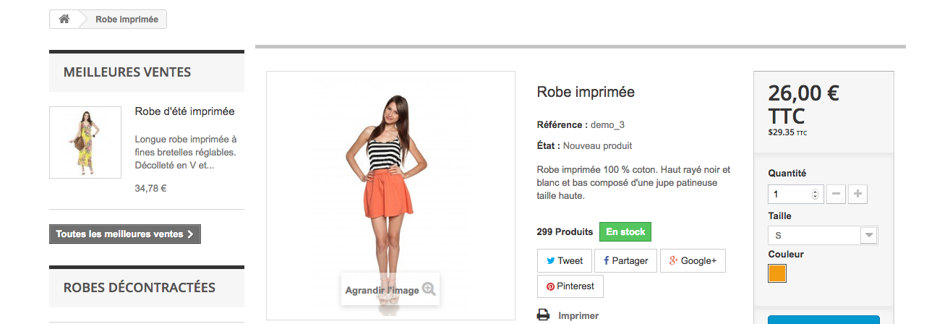Click the magnifier zoom icon on image
This screenshot has height=324, width=950.
pyautogui.click(x=429, y=289)
